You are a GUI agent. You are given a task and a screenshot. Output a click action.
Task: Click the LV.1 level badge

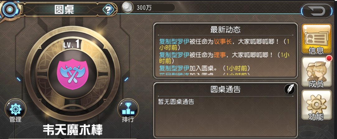[x=72, y=44]
